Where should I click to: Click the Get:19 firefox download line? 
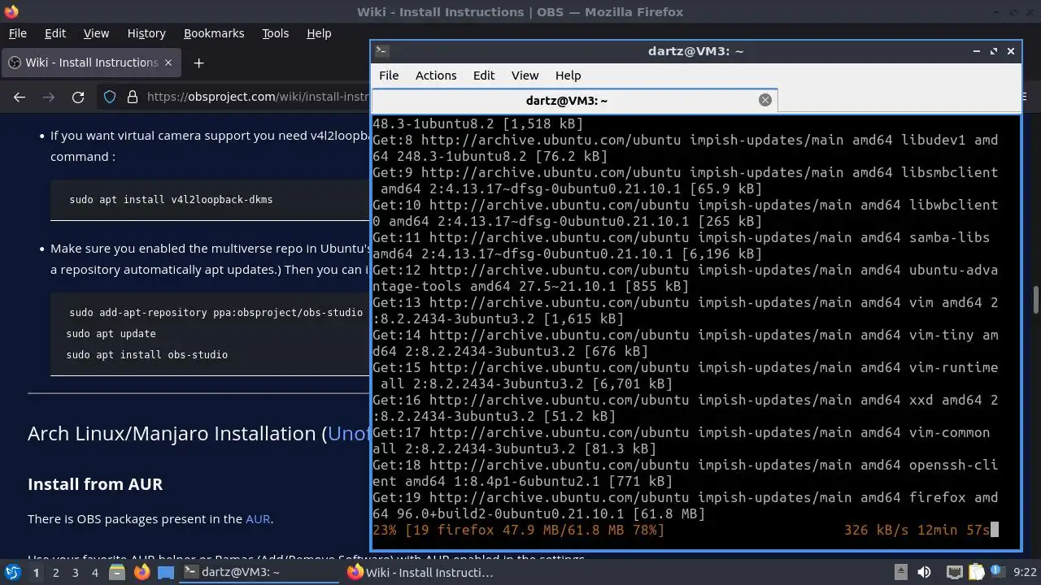(685, 505)
